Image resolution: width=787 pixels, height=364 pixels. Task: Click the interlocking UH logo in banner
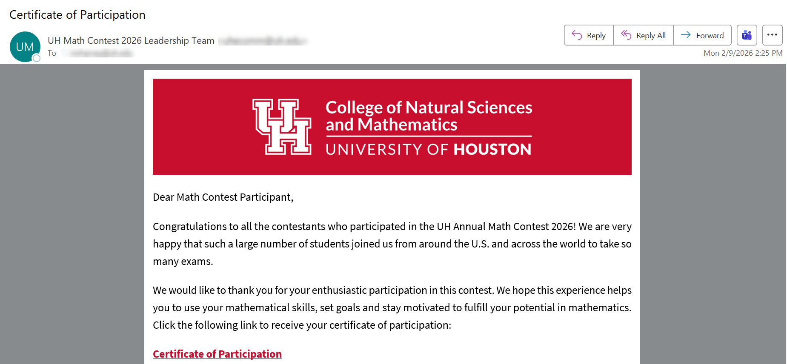[x=282, y=127]
